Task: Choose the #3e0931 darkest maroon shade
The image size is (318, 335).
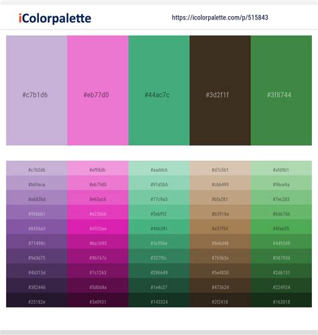Action: (x=98, y=300)
